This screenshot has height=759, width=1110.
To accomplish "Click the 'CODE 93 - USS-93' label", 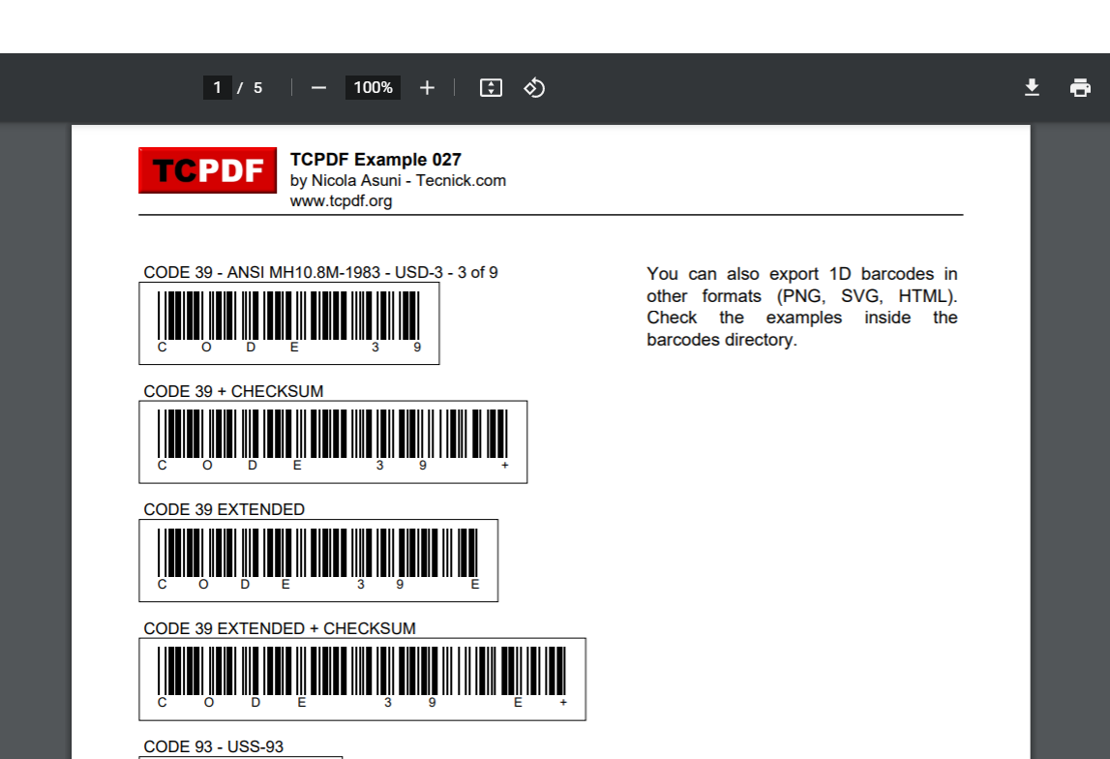I will 213,747.
